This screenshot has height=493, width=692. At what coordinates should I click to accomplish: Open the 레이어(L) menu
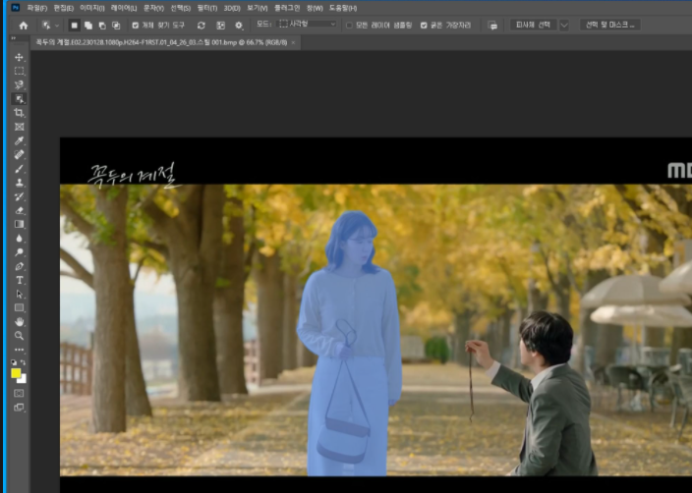(x=124, y=8)
